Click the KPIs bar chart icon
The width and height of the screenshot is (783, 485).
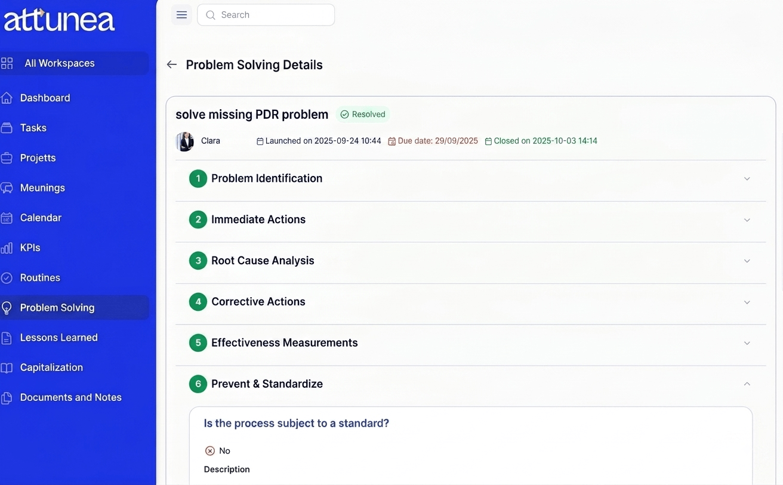point(7,248)
